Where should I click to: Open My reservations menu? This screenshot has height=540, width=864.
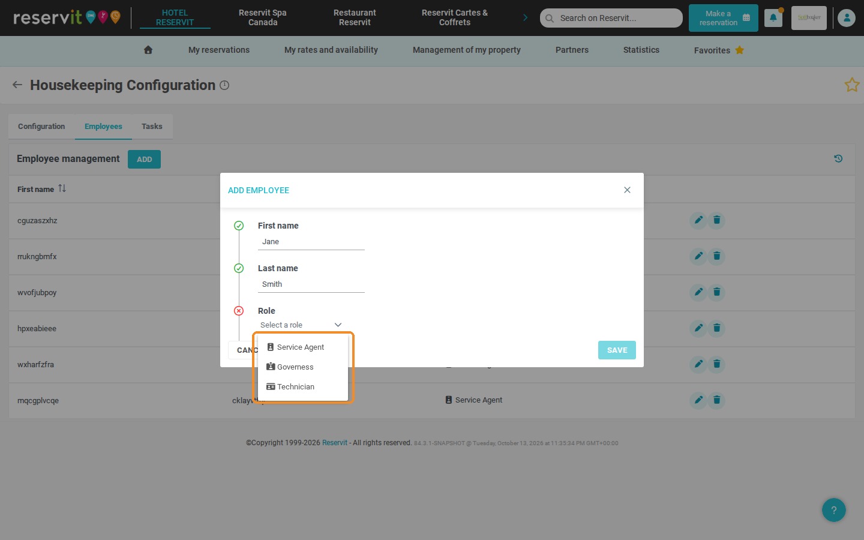(219, 50)
